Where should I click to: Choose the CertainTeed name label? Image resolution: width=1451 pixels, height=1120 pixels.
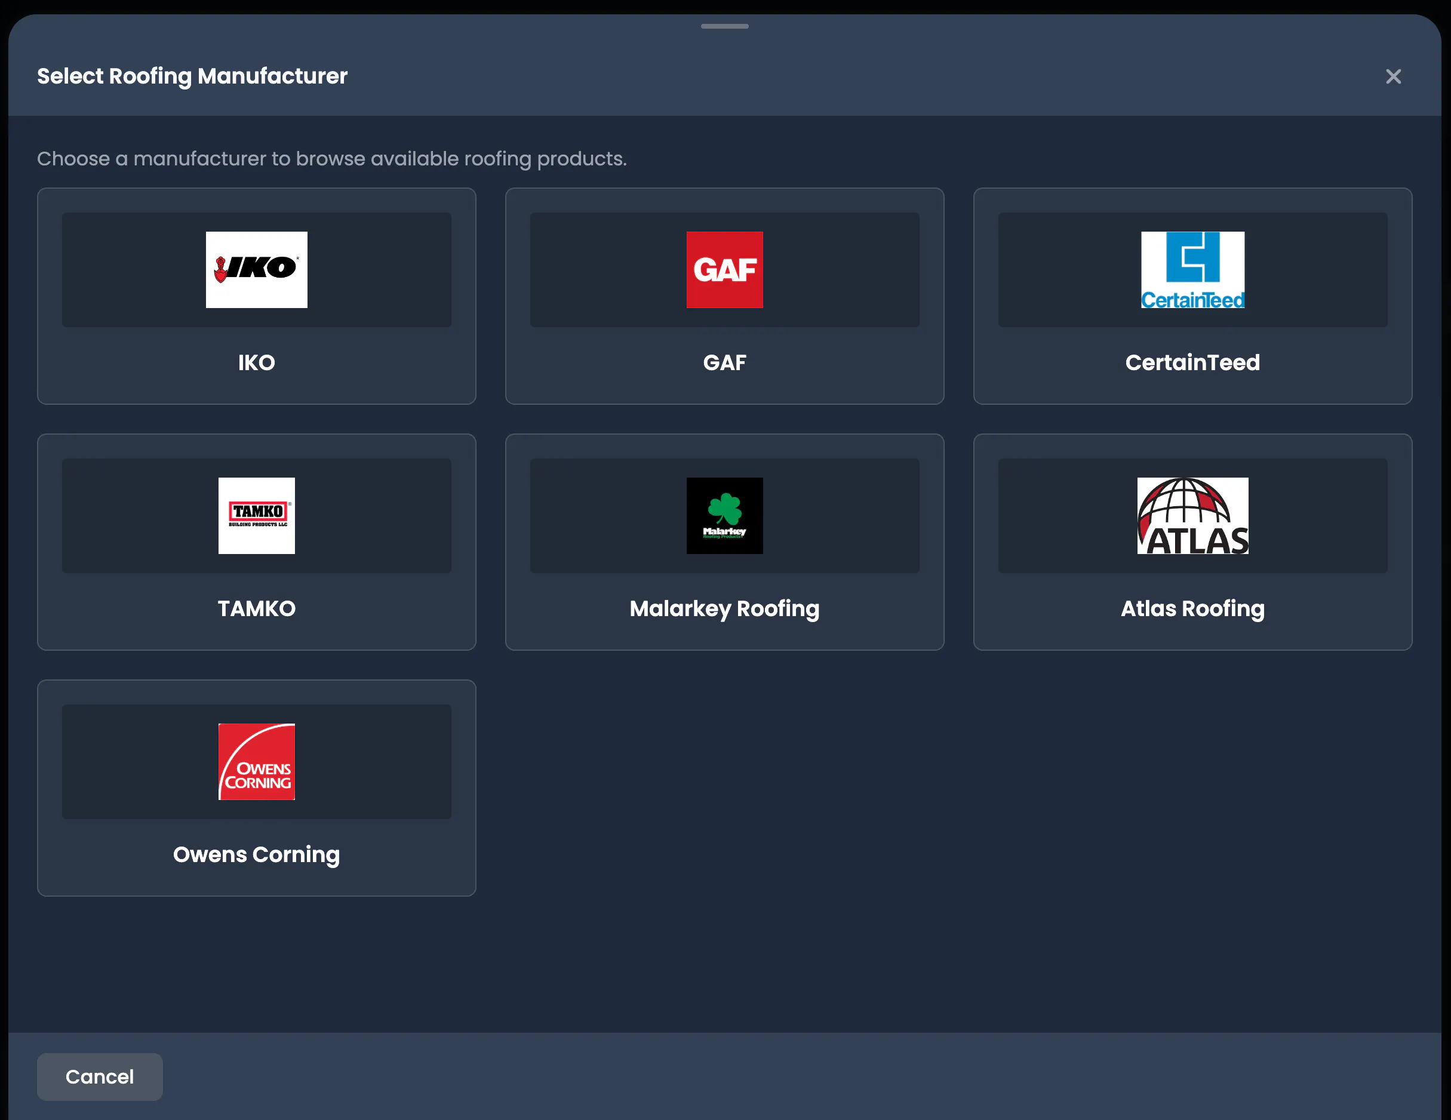tap(1192, 363)
